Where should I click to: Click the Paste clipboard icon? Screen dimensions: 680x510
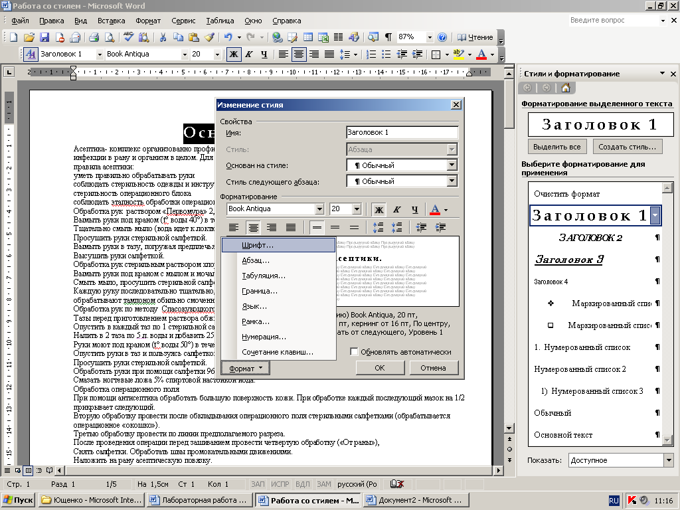194,37
